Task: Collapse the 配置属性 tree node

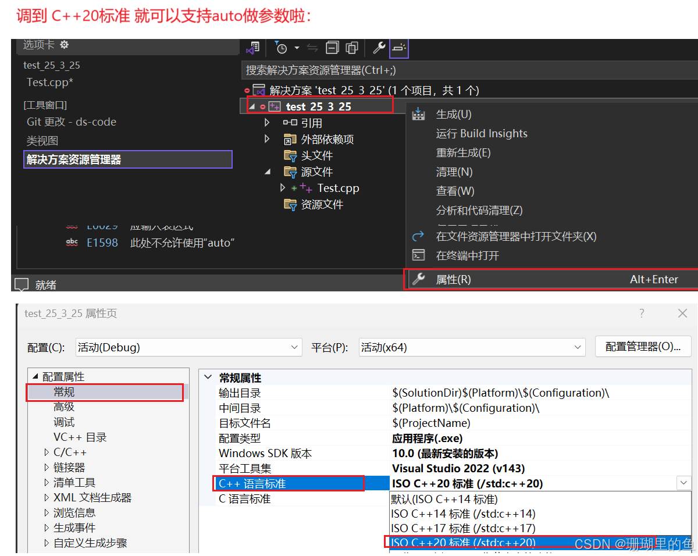Action: (35, 377)
